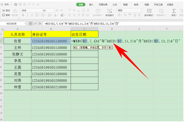The height and width of the screenshot is (122, 184).
Task: Click the percent style icon
Action: 125,15
